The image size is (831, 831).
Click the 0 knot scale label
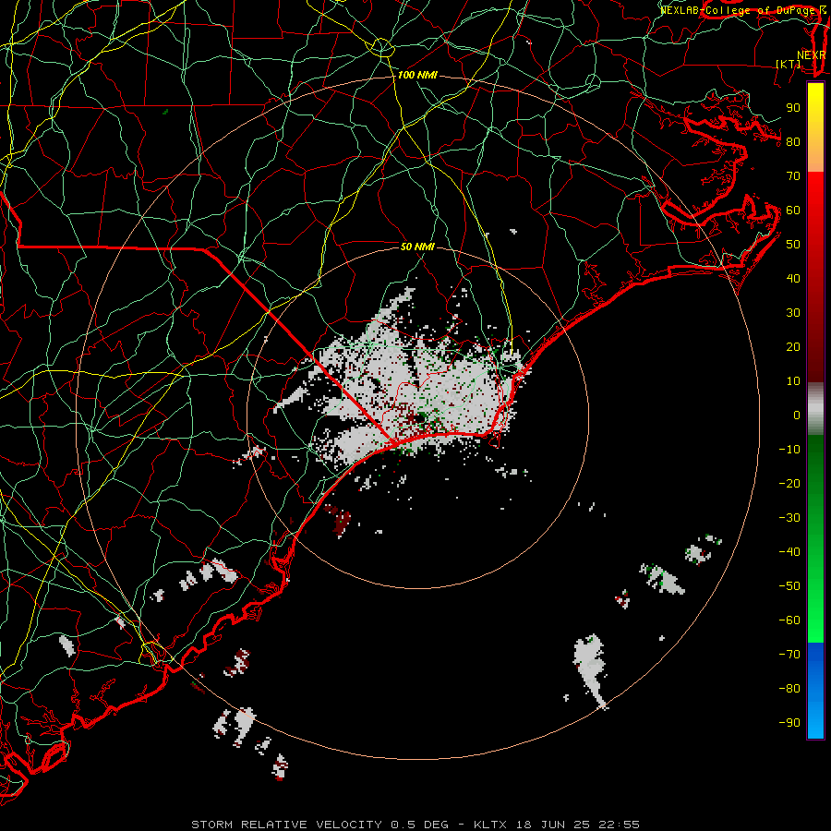point(797,415)
